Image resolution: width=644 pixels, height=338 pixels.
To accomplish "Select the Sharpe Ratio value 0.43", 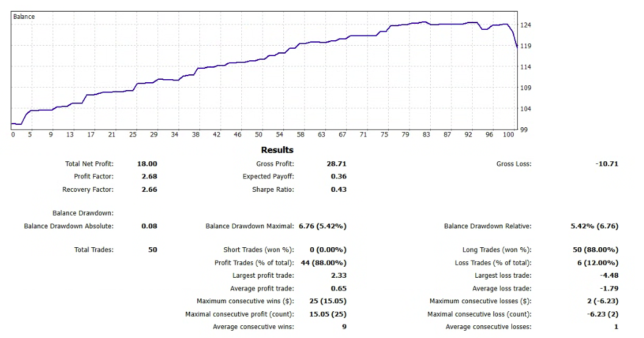I will 338,189.
